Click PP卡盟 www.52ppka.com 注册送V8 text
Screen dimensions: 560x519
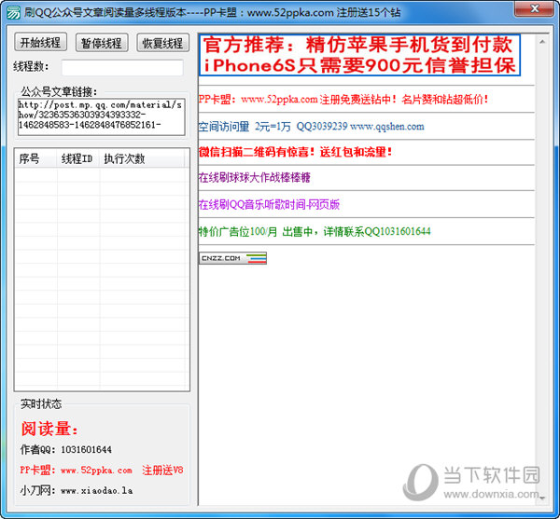click(102, 471)
